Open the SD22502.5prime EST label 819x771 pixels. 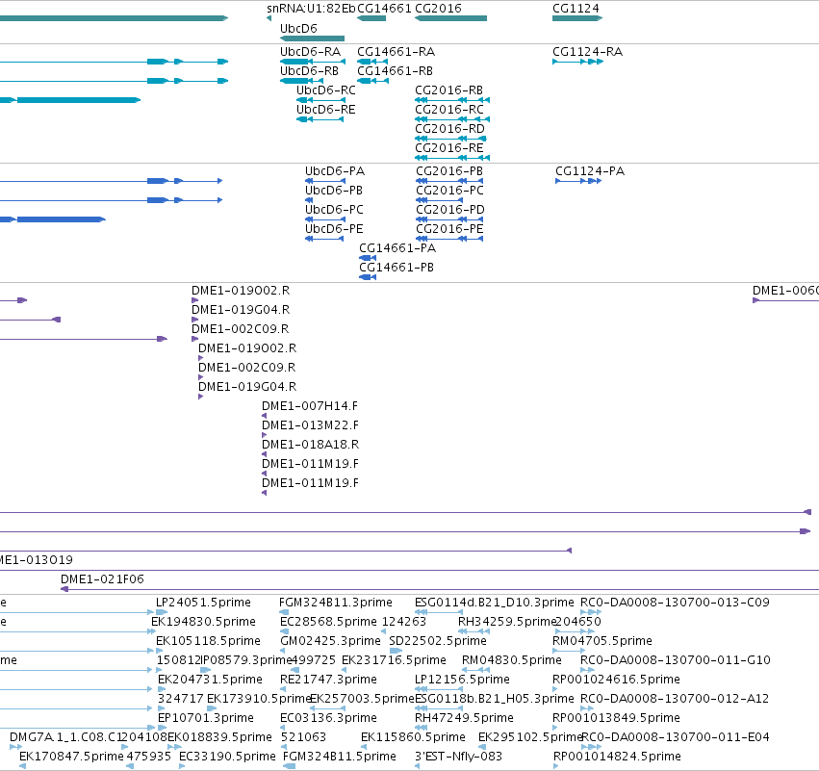(x=438, y=641)
